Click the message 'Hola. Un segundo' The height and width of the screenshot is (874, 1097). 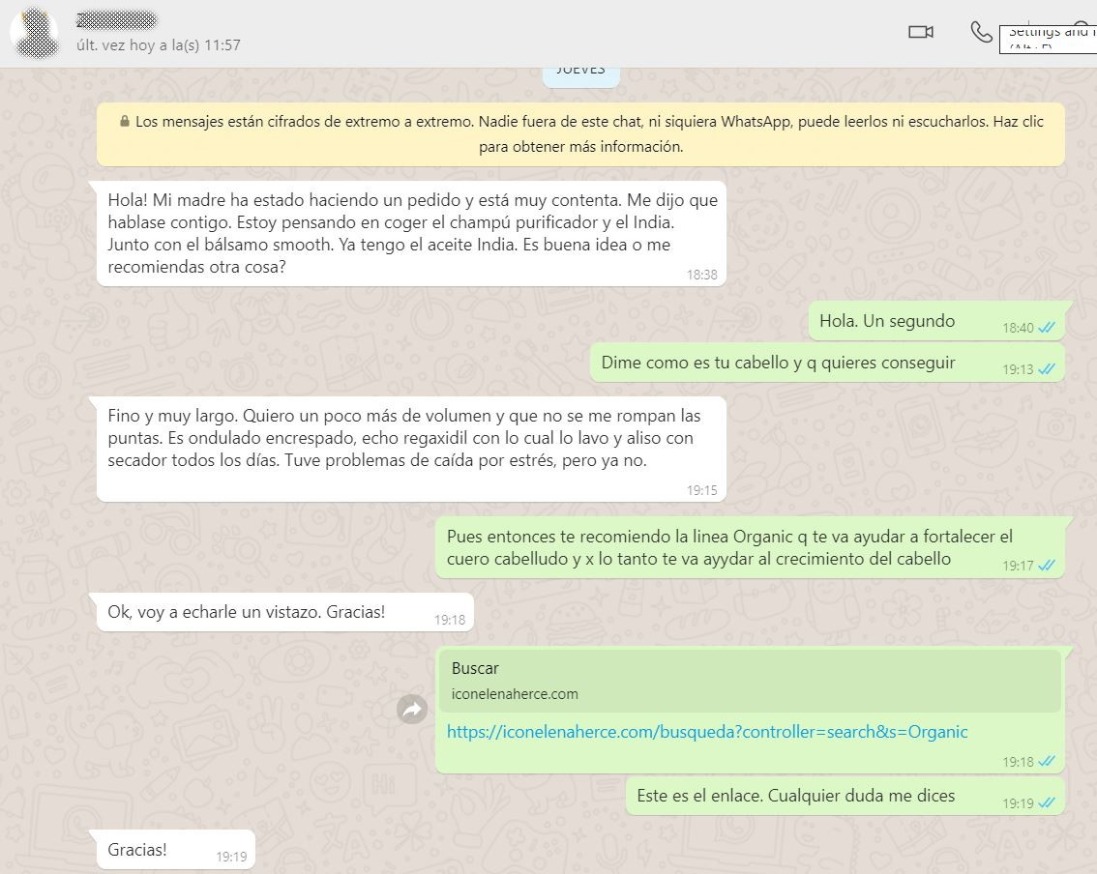click(x=936, y=321)
